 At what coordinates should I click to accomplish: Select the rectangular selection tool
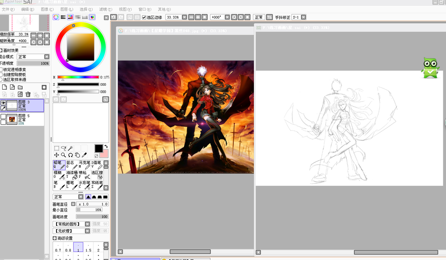(57, 148)
